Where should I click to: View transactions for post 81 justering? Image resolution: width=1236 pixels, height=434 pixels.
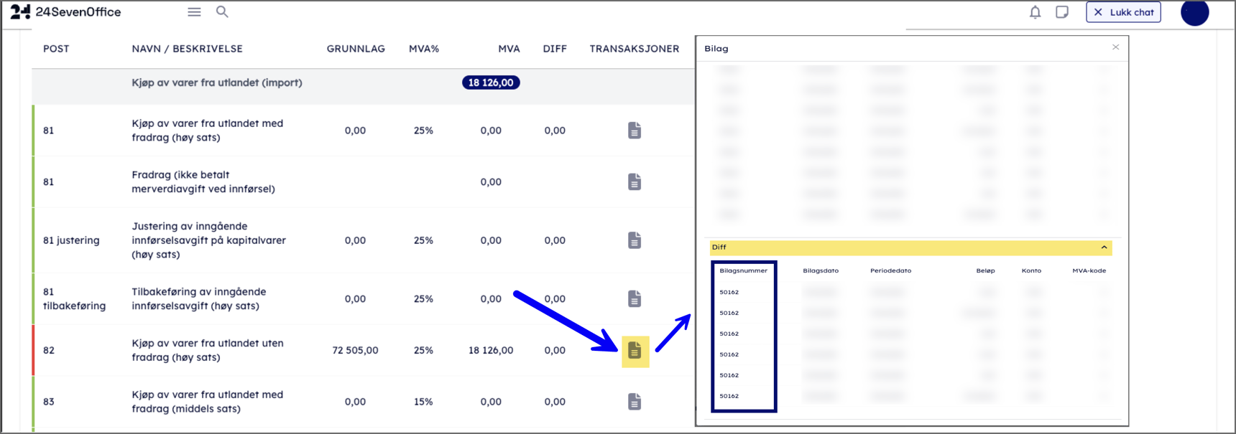pos(635,240)
